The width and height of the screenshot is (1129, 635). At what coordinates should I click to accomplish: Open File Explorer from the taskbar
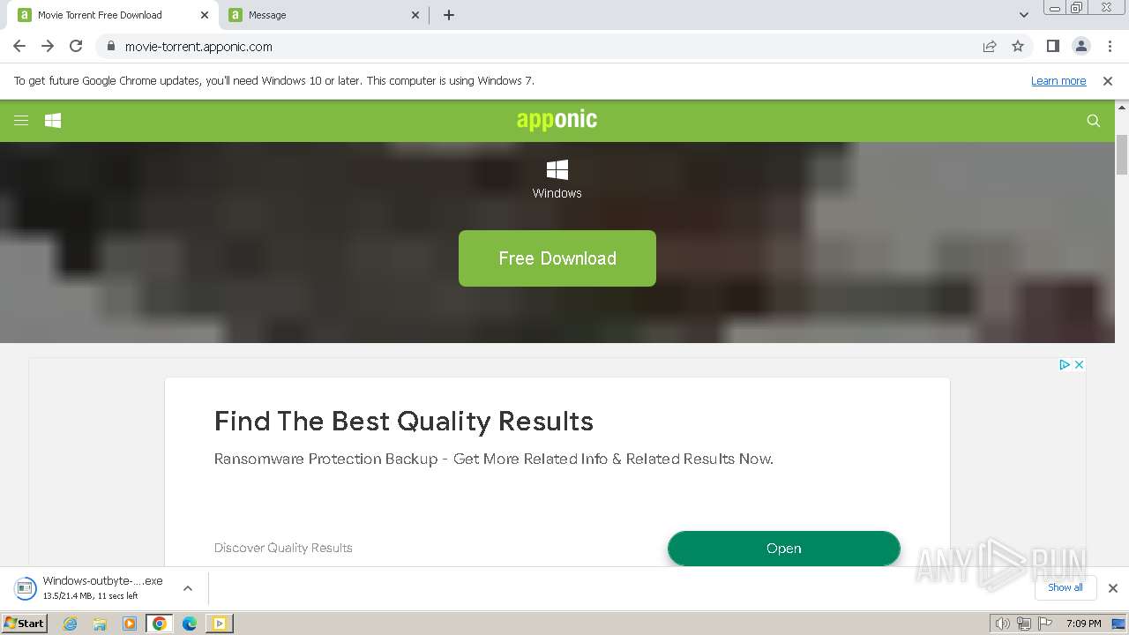[x=100, y=624]
